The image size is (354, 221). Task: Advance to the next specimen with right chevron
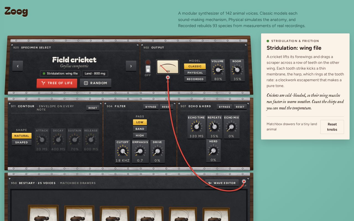pyautogui.click(x=131, y=66)
